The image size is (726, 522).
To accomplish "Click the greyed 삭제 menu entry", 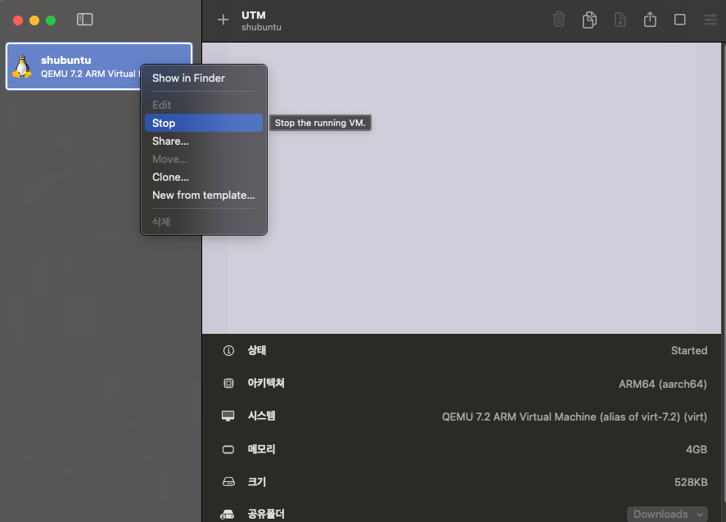I will click(x=204, y=222).
